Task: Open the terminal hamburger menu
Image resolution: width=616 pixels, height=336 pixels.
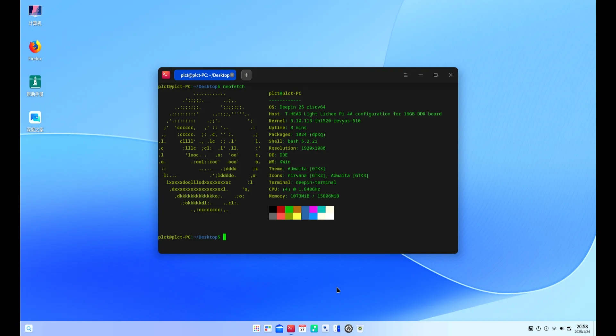Action: 406,75
